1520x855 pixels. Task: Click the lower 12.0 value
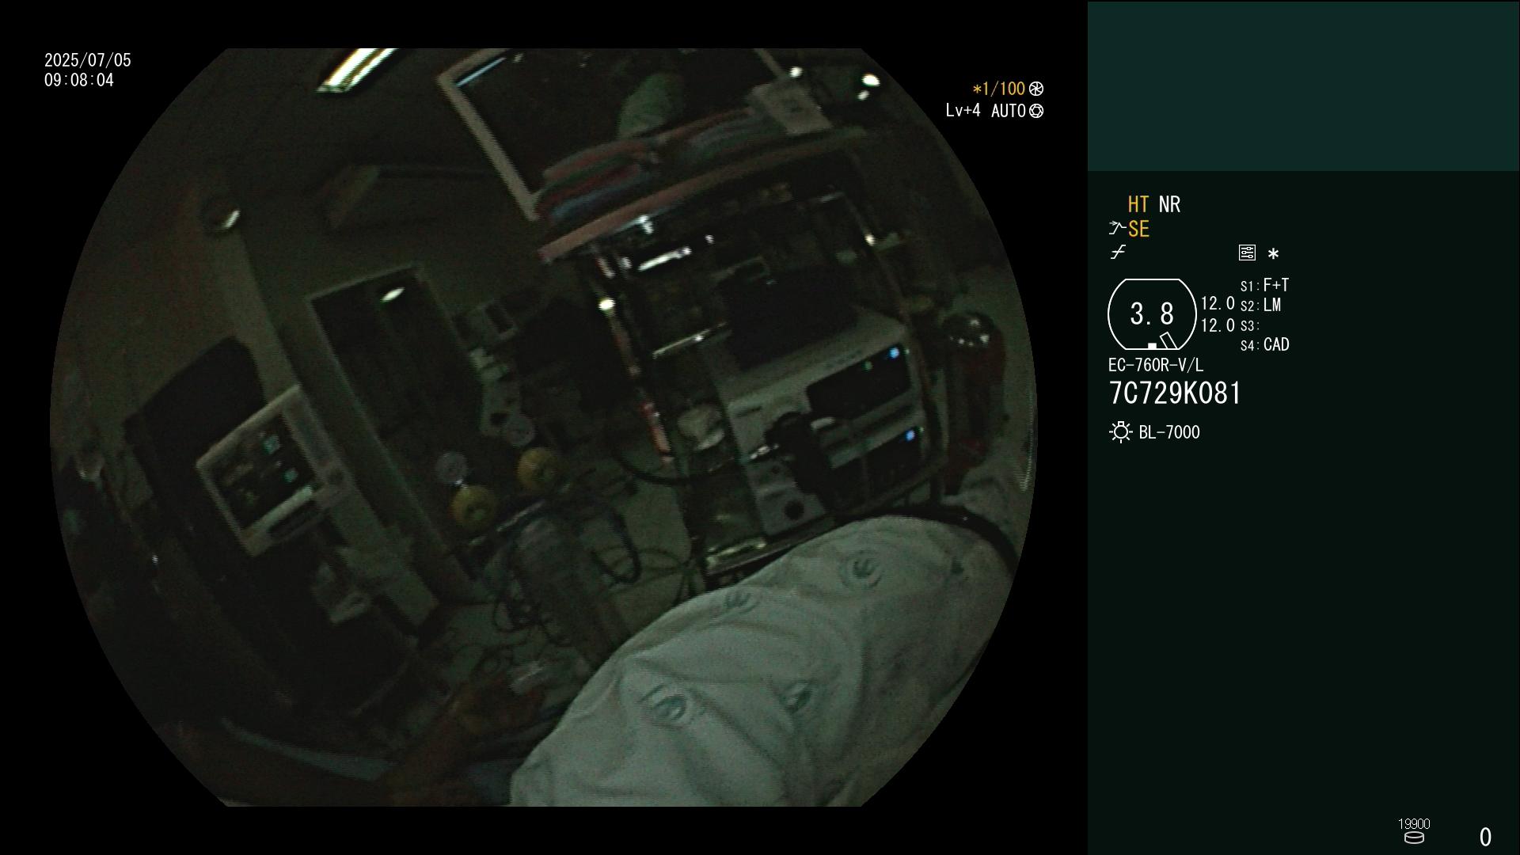click(1218, 325)
